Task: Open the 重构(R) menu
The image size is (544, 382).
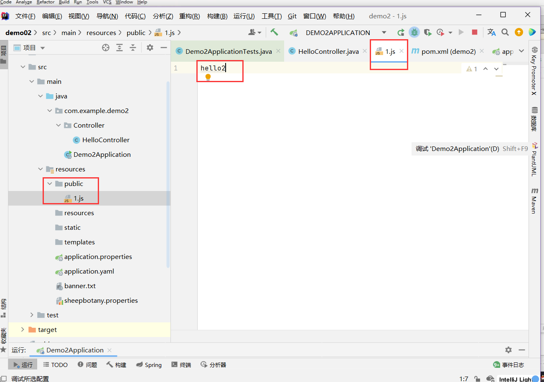Action: click(x=190, y=16)
